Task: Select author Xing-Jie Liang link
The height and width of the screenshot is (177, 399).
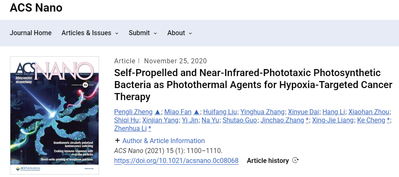Action: (333, 120)
